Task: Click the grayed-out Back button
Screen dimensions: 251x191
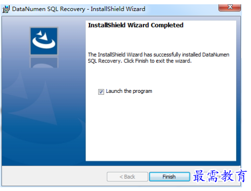Action: (127, 177)
